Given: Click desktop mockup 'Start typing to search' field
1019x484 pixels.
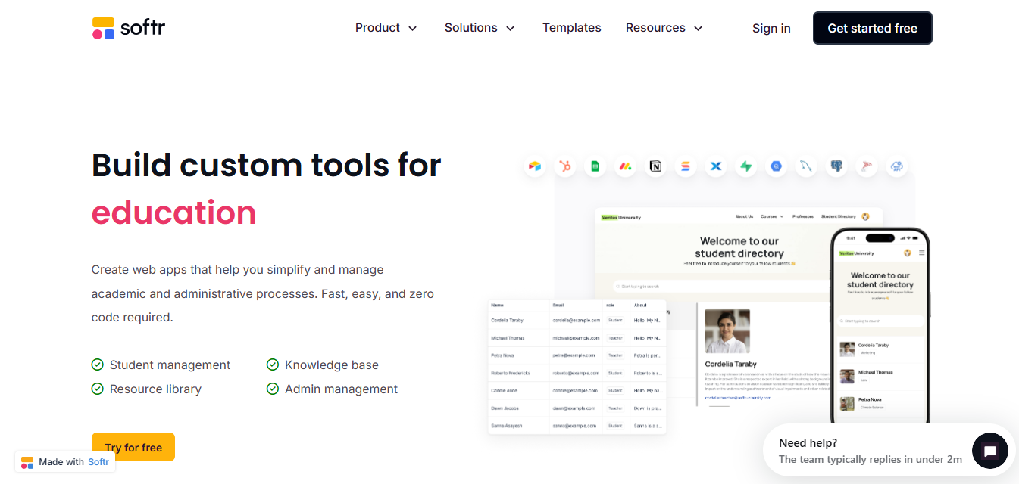Looking at the screenshot, I should click(x=722, y=286).
